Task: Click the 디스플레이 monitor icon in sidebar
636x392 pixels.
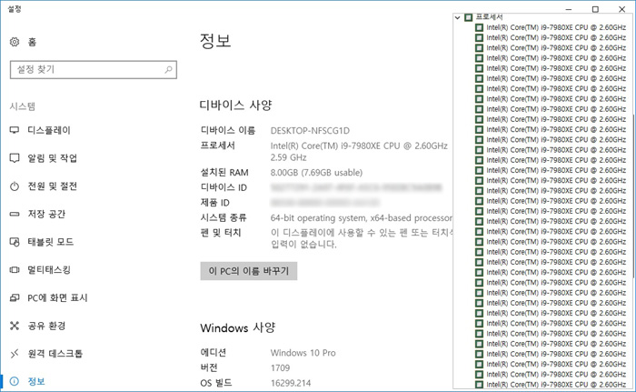Action: [15, 130]
